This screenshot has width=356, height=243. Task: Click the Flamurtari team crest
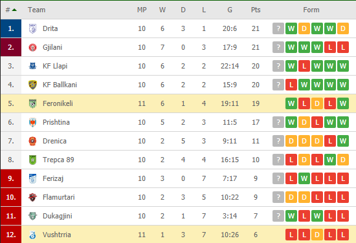(x=33, y=197)
